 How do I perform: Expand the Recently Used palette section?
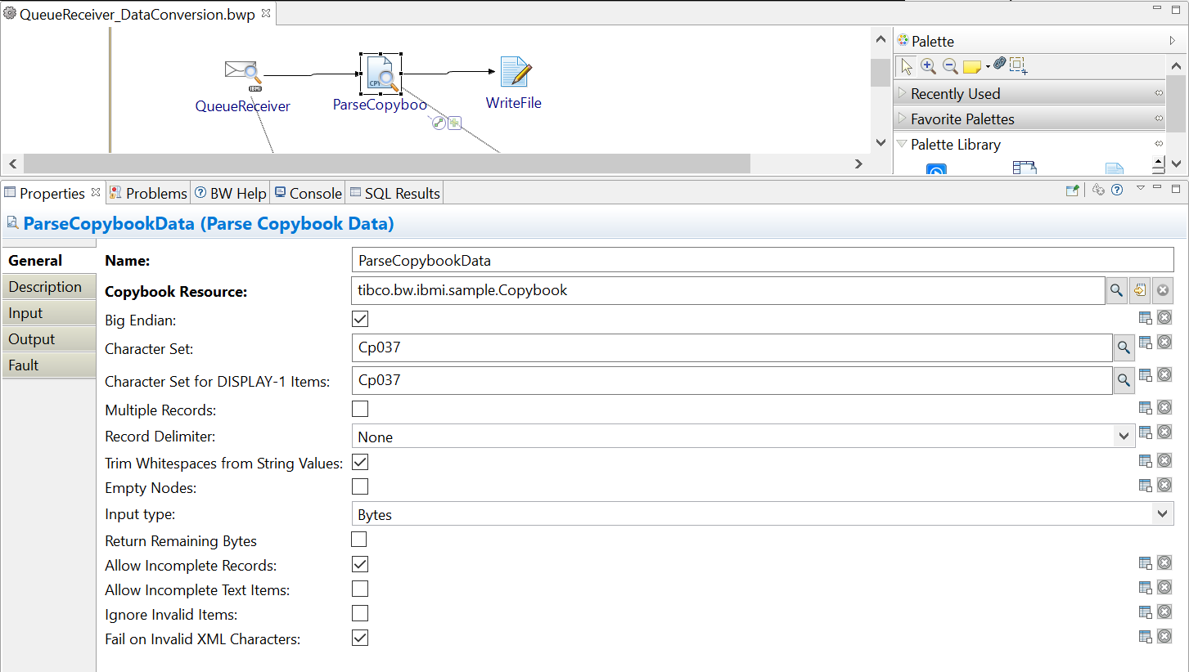click(955, 94)
